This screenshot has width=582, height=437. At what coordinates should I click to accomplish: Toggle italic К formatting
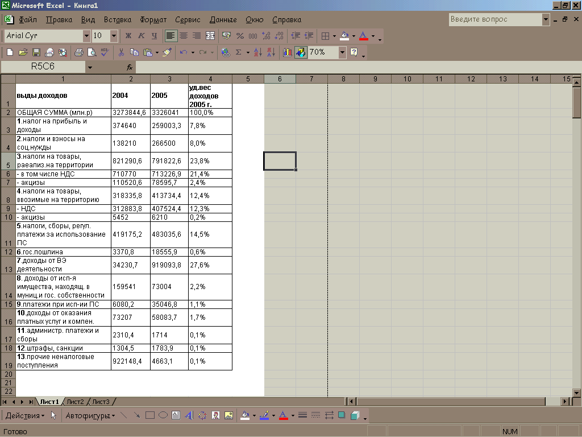[x=141, y=36]
